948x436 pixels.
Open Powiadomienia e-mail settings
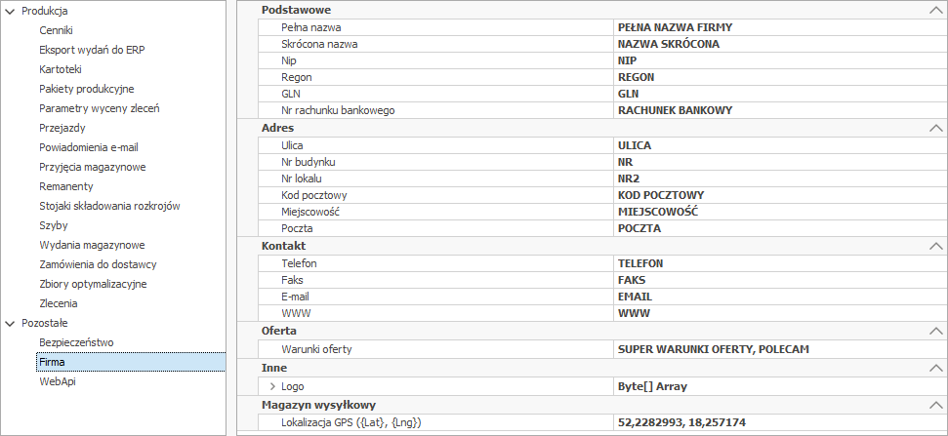(x=95, y=147)
